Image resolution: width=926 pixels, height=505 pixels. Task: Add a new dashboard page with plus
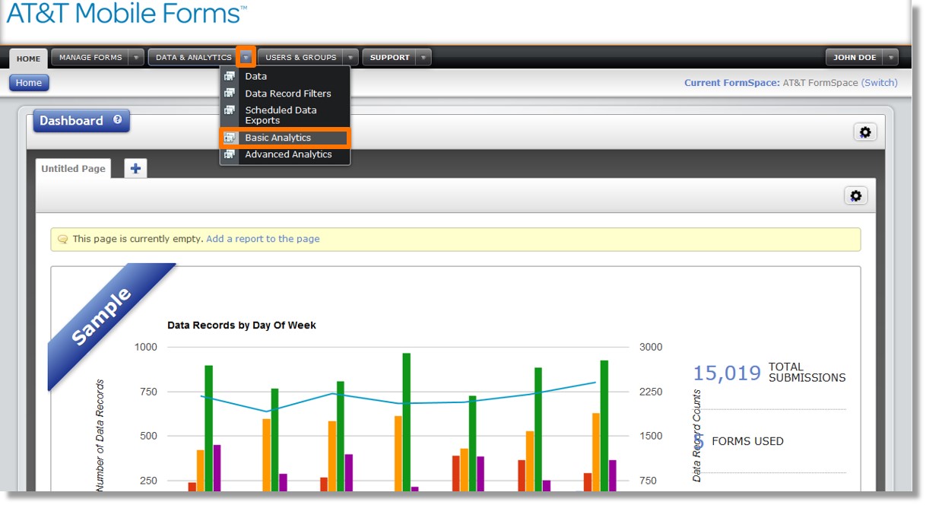tap(135, 169)
